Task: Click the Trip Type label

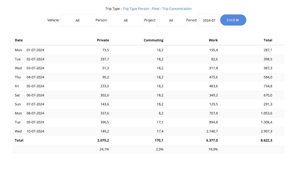Action: [113, 9]
